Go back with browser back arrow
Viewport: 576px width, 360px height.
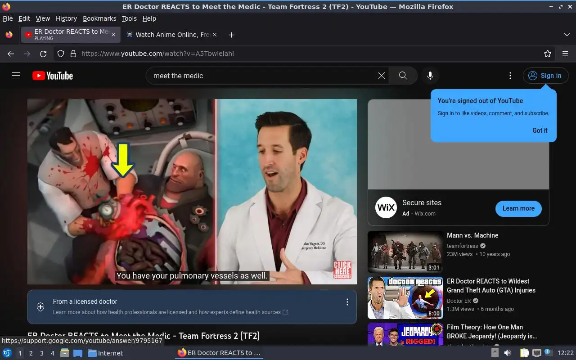[11, 54]
